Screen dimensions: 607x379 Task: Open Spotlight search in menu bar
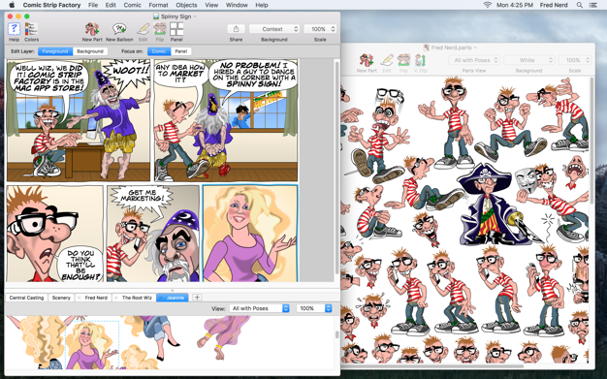pos(580,5)
